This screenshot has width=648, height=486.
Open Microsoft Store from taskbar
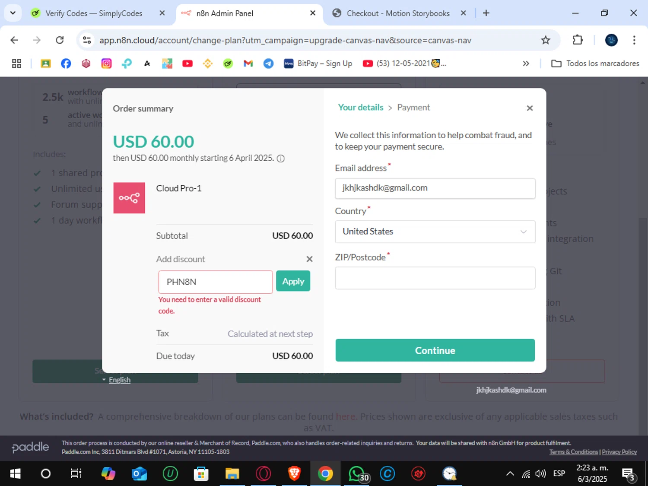(201, 474)
